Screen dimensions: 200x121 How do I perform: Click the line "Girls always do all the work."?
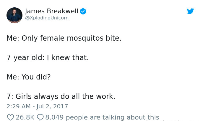point(65,96)
